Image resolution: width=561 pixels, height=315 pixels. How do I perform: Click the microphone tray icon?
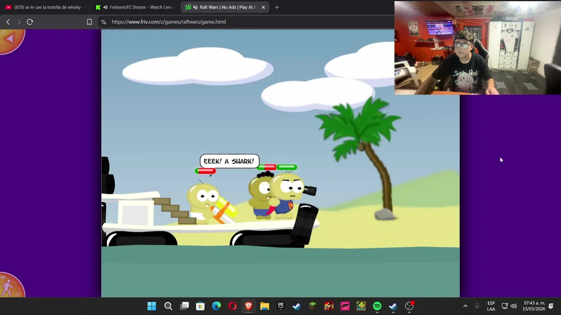tap(477, 306)
